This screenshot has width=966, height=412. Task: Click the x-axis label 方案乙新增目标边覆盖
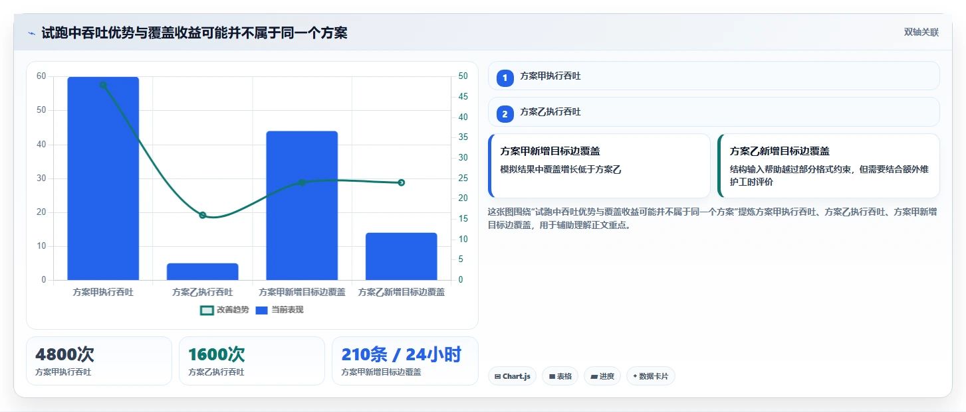click(x=402, y=292)
